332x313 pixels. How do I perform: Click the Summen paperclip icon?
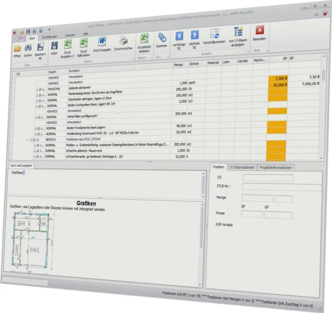point(161,37)
